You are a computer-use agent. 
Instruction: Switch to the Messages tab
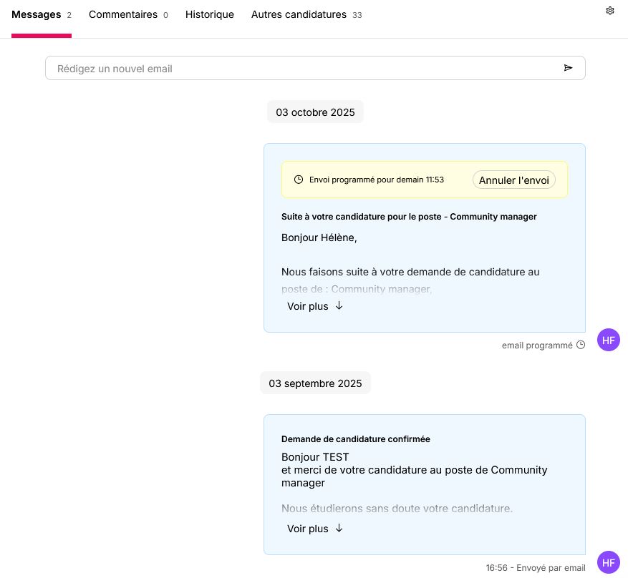(42, 15)
